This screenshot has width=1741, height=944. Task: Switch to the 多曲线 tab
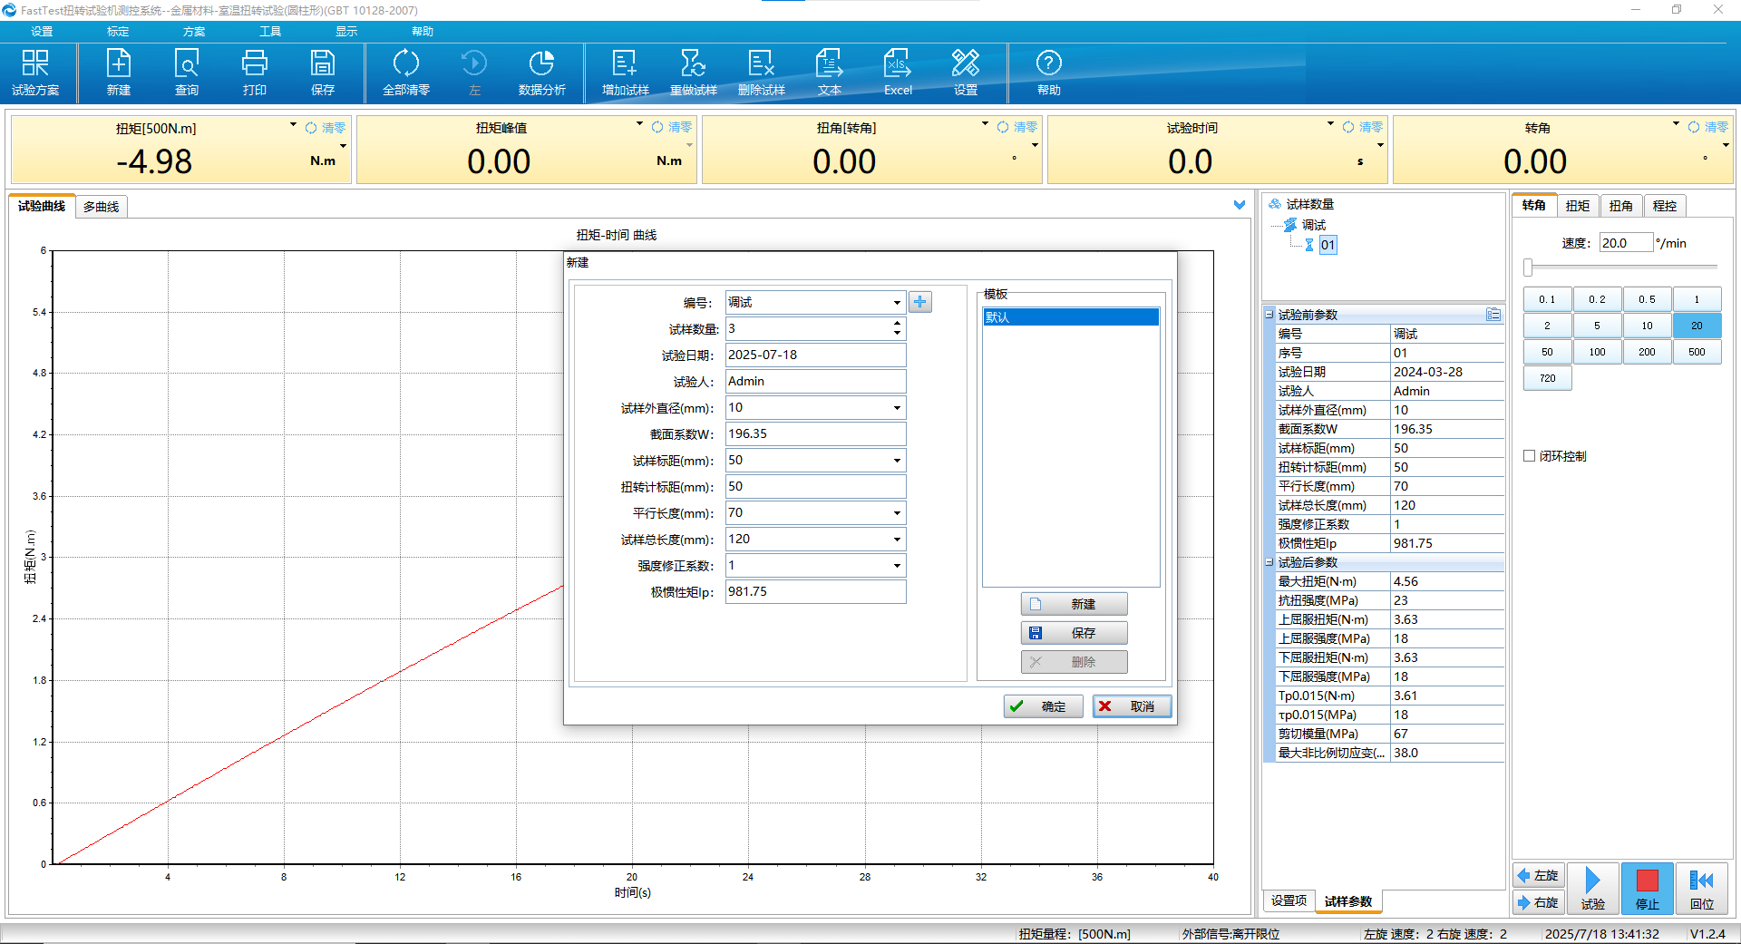[x=101, y=207]
